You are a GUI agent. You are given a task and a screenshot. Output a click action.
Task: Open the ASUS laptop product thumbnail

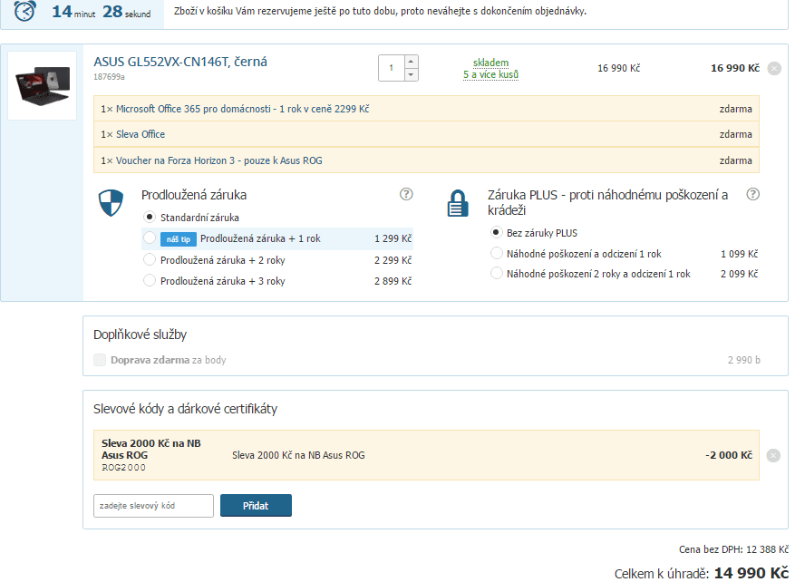pyautogui.click(x=43, y=86)
